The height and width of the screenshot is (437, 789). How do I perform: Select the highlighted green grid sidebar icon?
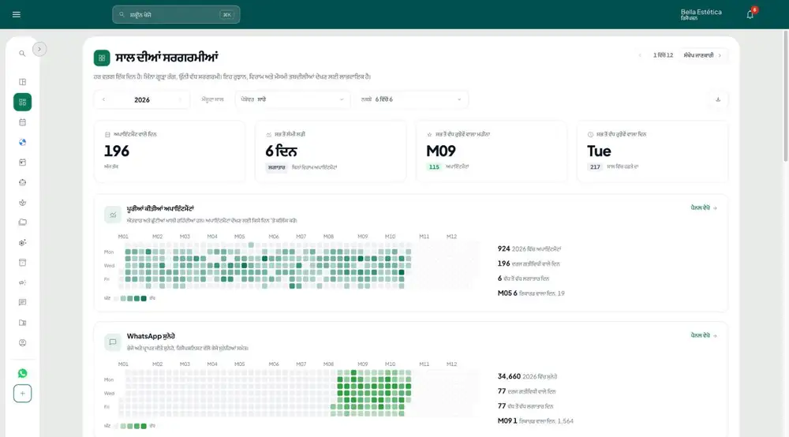(x=22, y=102)
